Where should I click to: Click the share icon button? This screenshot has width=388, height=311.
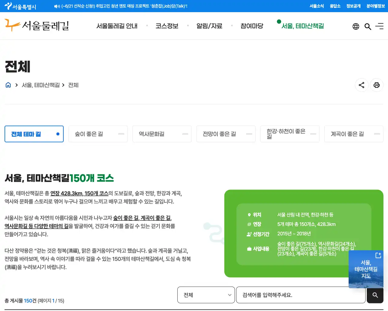pos(362,85)
